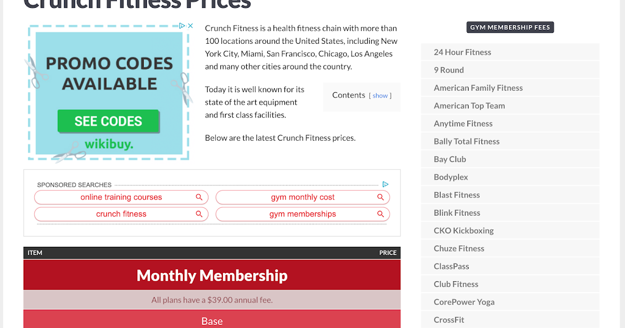The image size is (625, 328).
Task: Click the AdChoices icon in sponsored searches box
Action: 385,184
